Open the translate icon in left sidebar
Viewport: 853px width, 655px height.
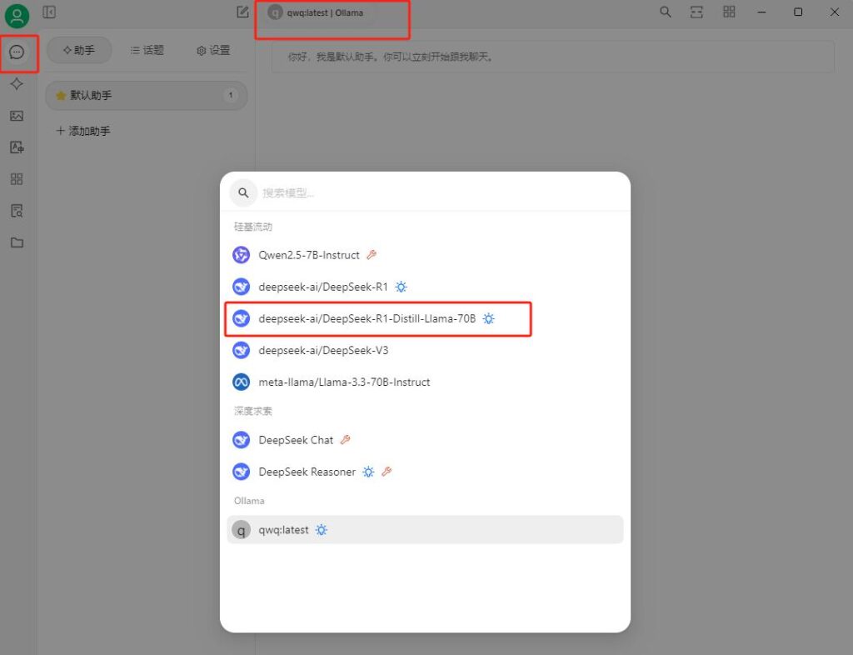(17, 147)
